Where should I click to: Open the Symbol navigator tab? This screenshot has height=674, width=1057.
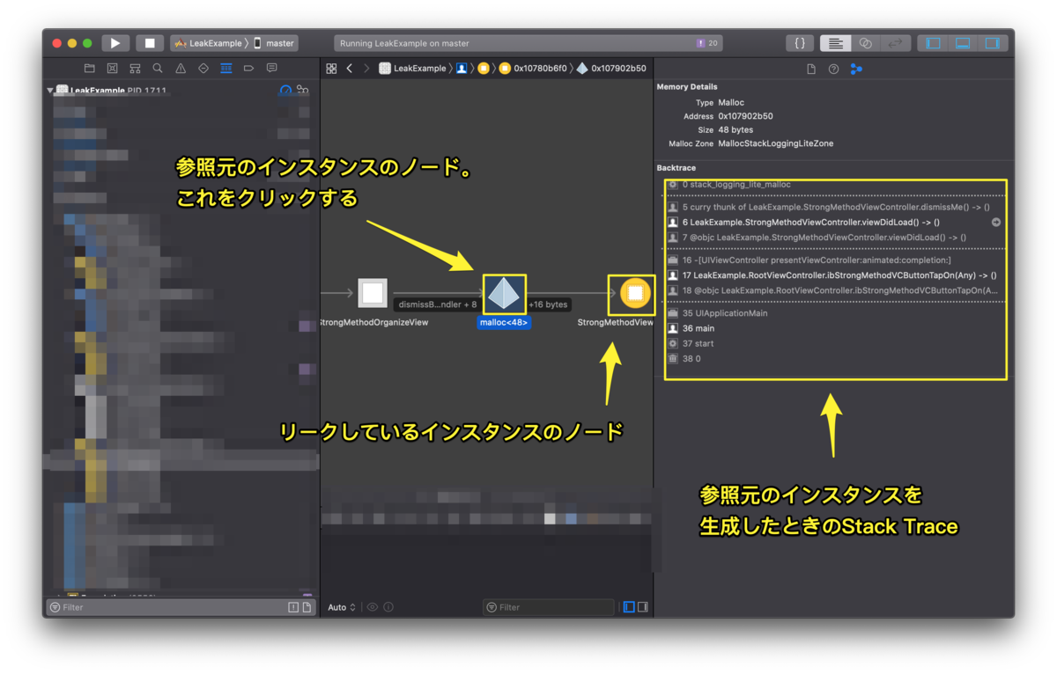(135, 68)
